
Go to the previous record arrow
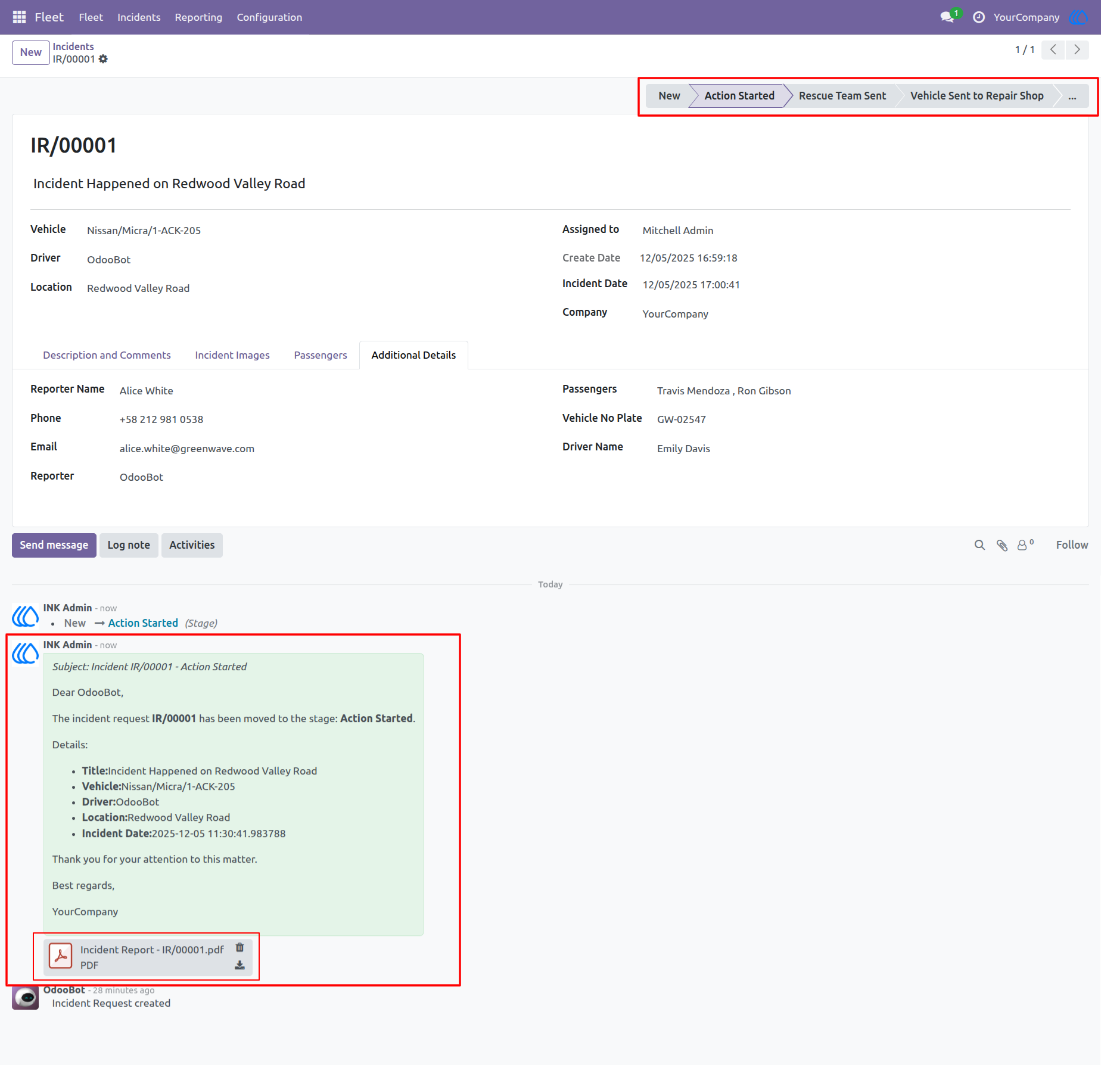pyautogui.click(x=1053, y=50)
